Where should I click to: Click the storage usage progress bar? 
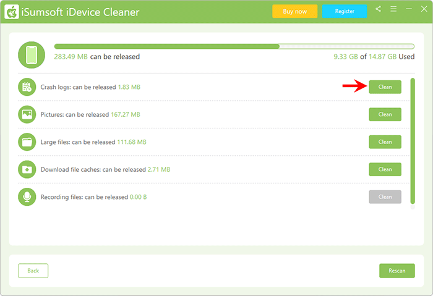coord(234,46)
